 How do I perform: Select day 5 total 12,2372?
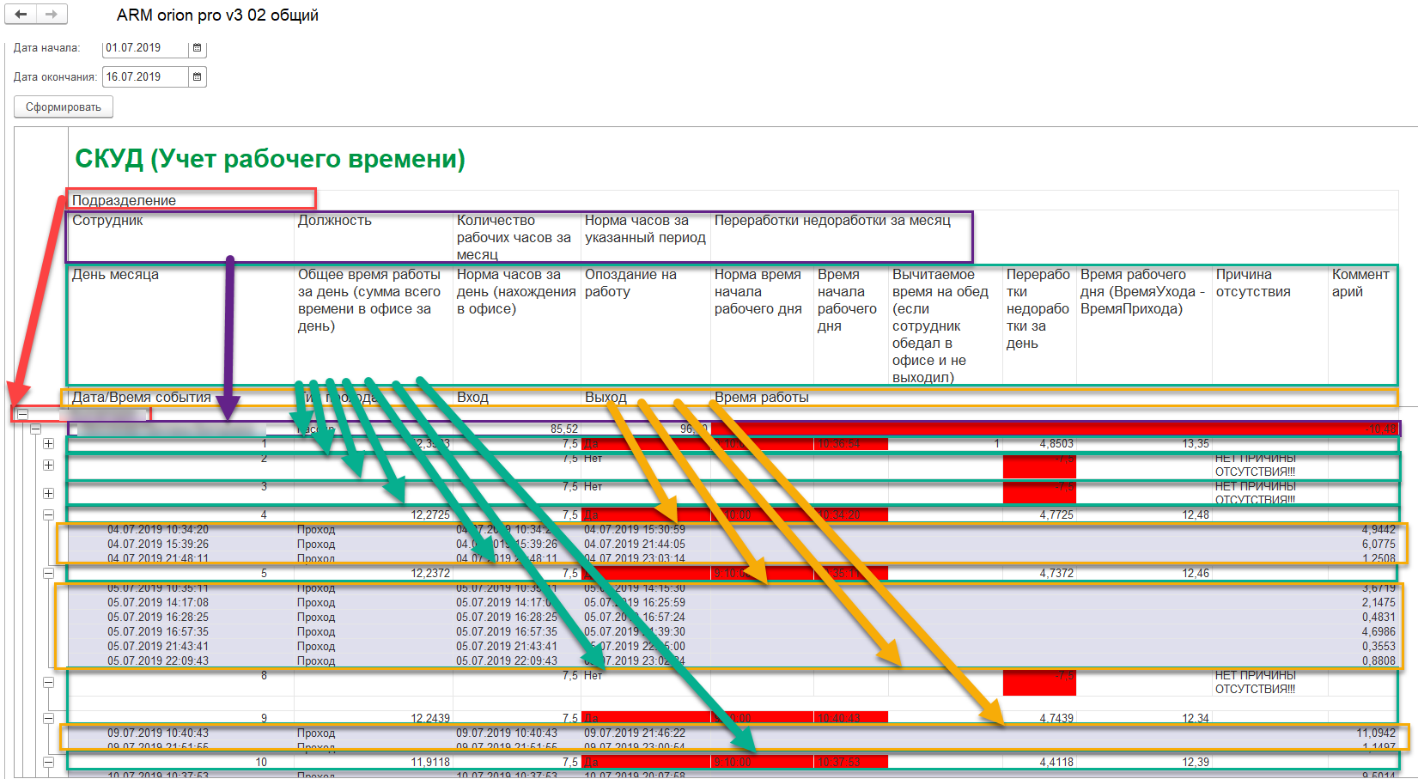click(430, 573)
